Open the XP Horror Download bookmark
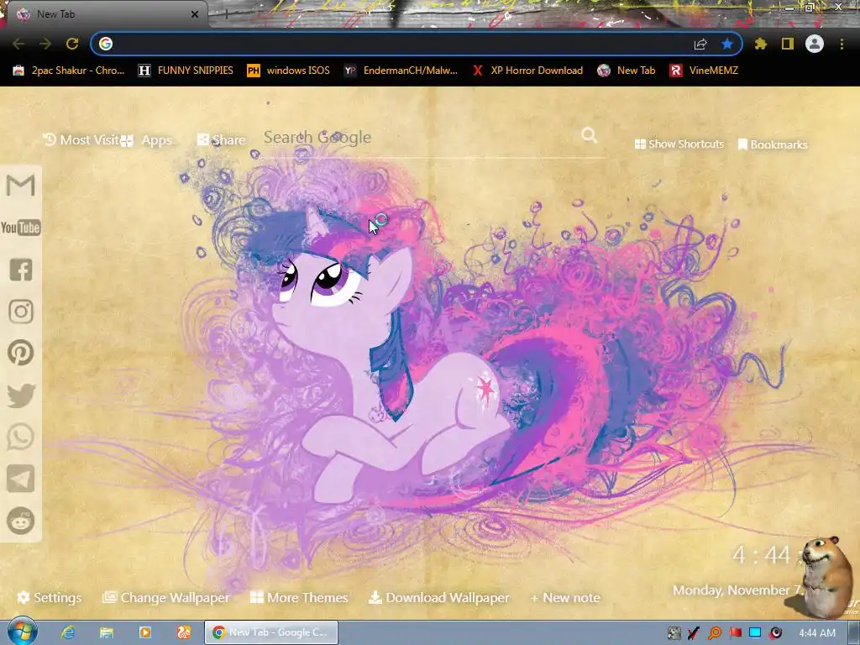 coord(527,71)
